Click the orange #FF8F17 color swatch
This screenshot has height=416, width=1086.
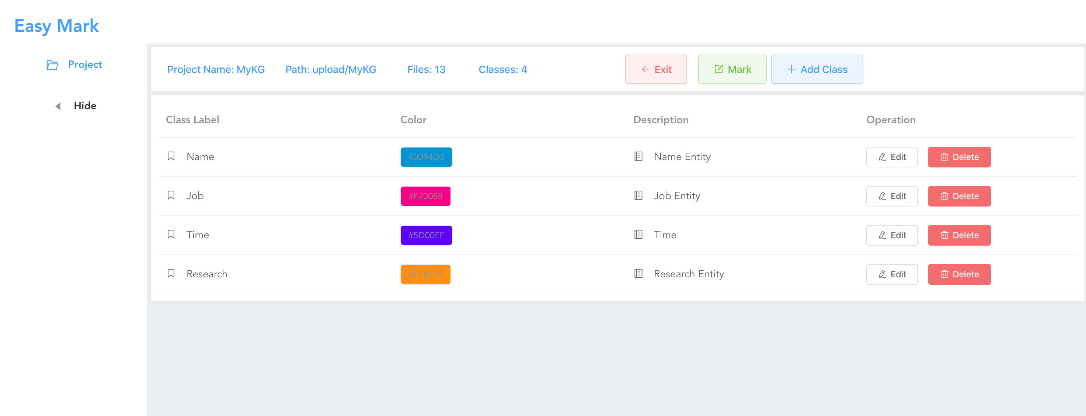425,274
